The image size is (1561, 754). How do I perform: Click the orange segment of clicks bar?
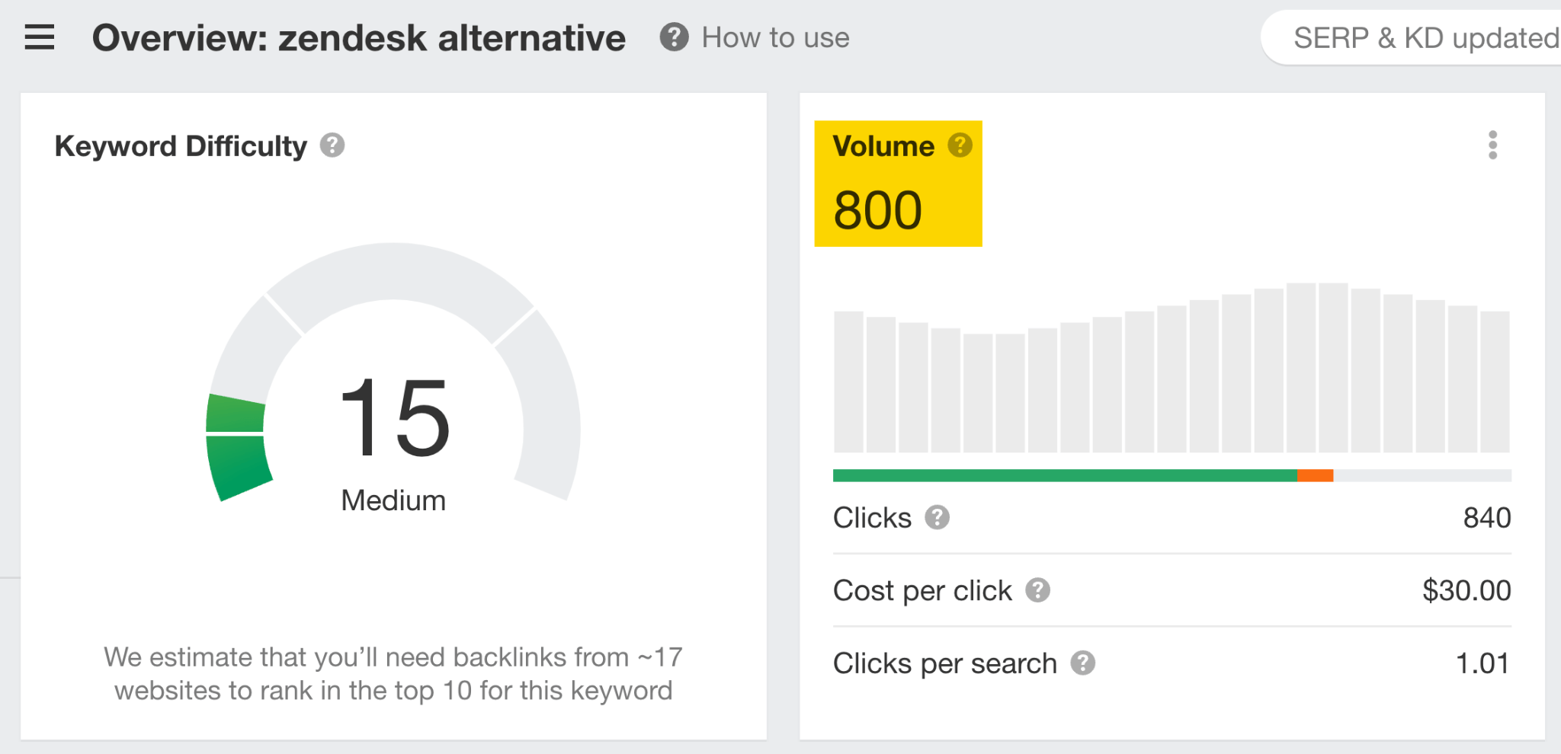point(1315,476)
